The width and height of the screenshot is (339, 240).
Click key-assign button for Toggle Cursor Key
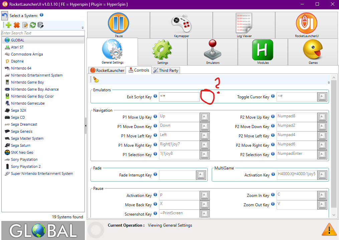[322, 97]
